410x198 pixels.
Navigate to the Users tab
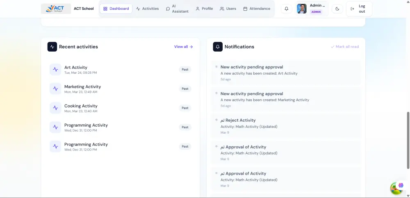click(228, 9)
